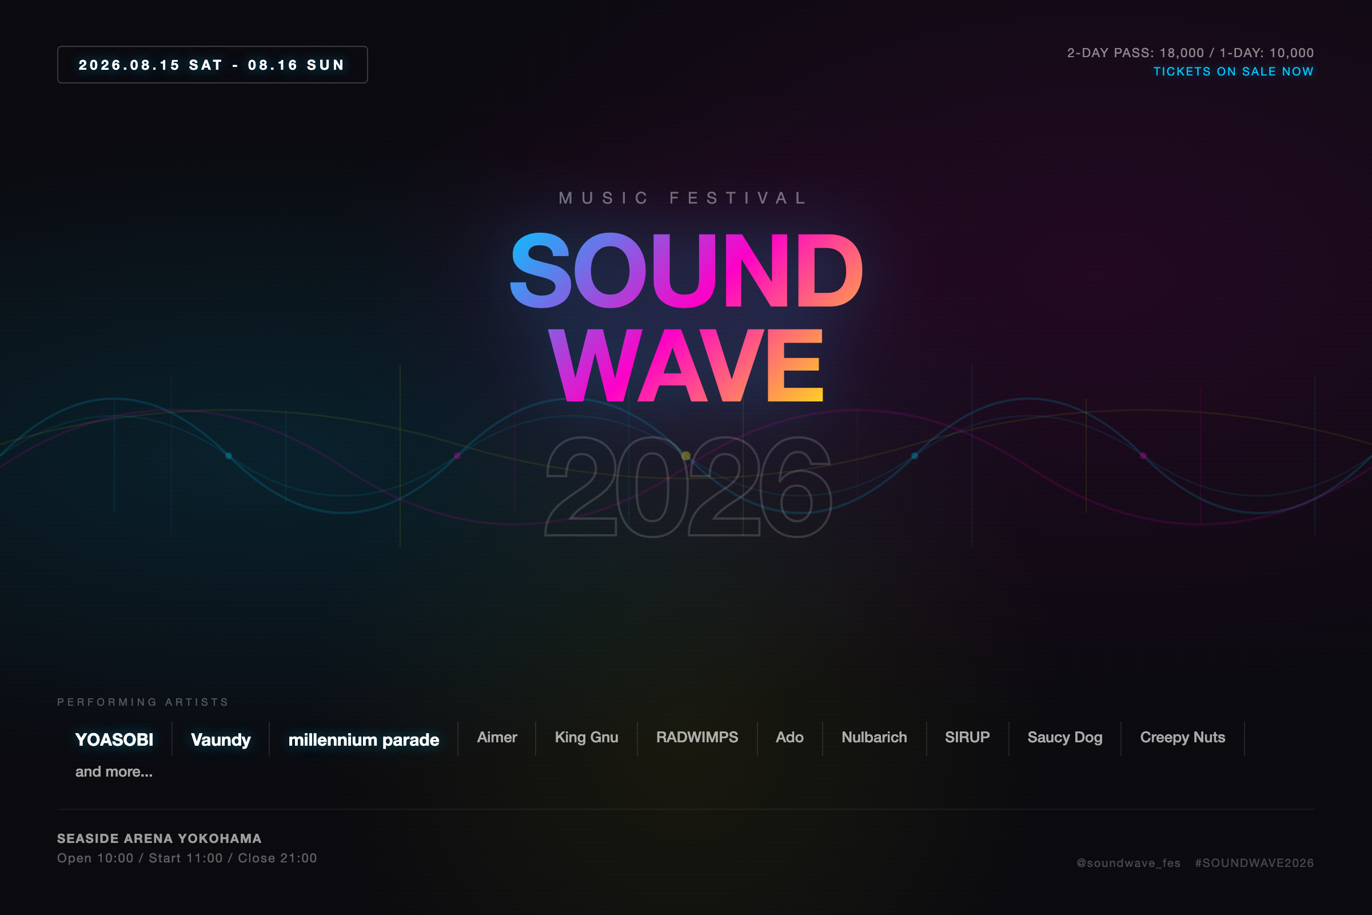The height and width of the screenshot is (915, 1372).
Task: Click the RADWIMPS artist name
Action: (x=696, y=737)
